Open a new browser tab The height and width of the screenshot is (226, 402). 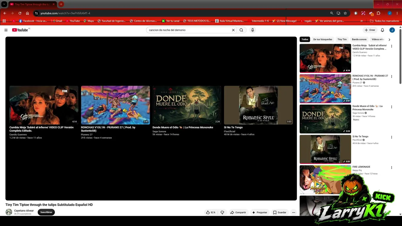click(61, 4)
